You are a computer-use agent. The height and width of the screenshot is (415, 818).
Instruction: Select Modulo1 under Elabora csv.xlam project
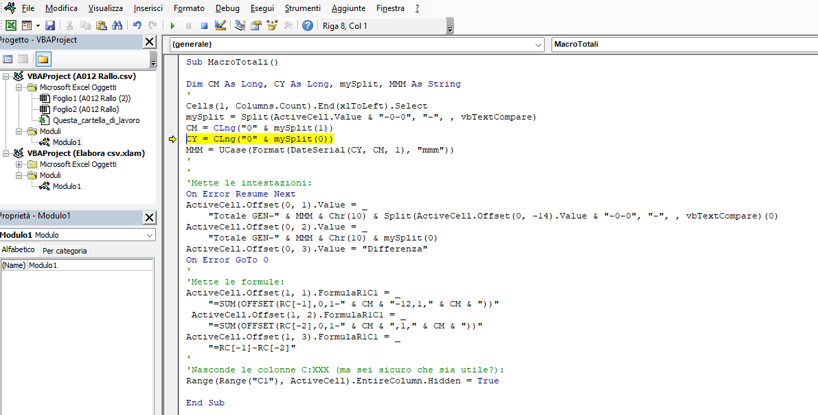[x=67, y=186]
